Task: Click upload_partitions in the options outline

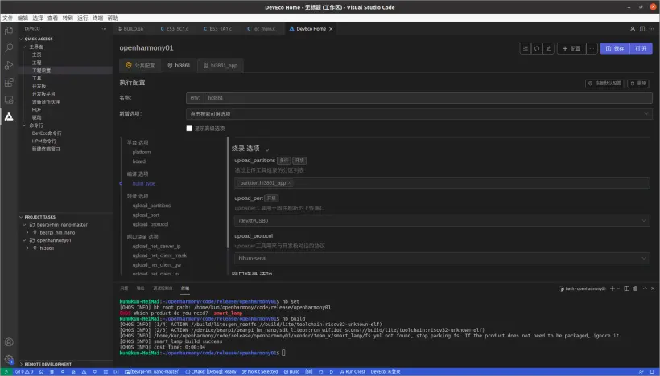Action: 151,206
